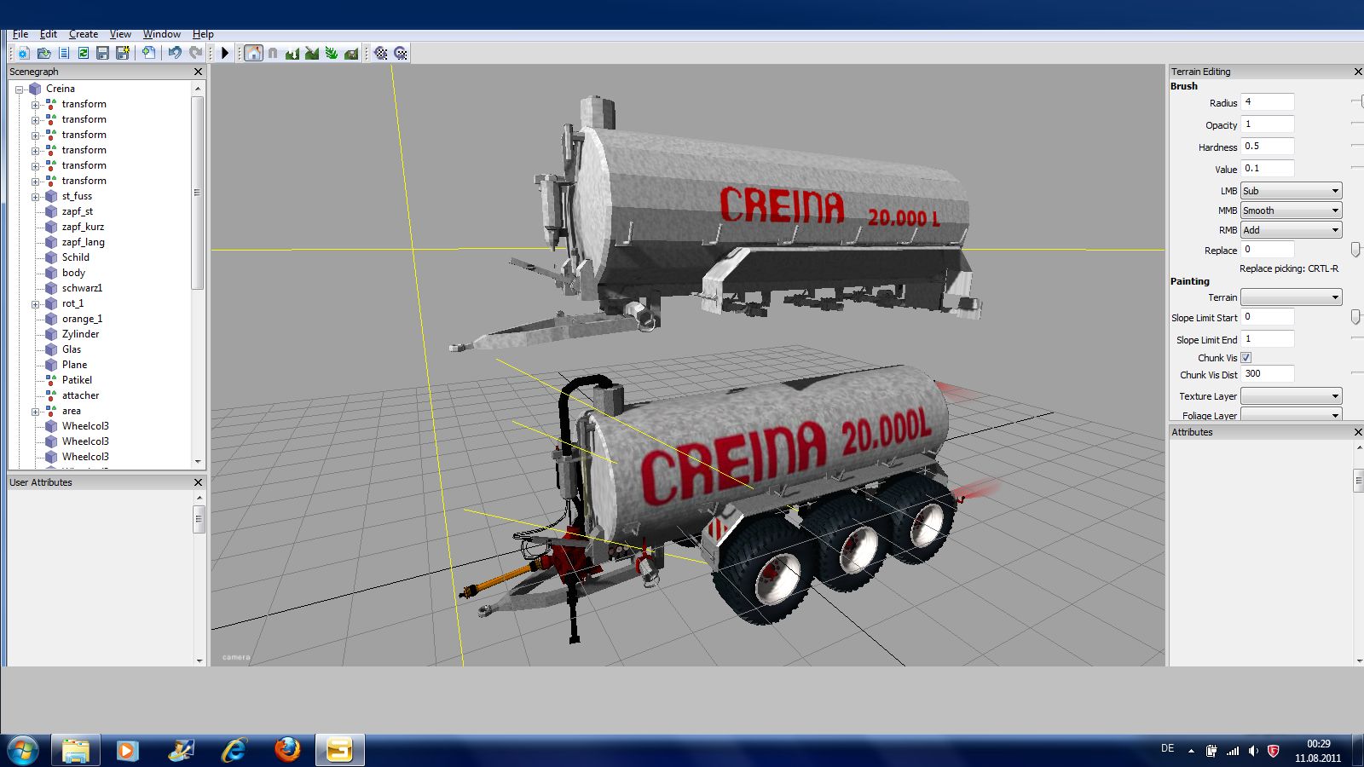Click the Hardness input field
The width and height of the screenshot is (1364, 767).
pos(1267,147)
